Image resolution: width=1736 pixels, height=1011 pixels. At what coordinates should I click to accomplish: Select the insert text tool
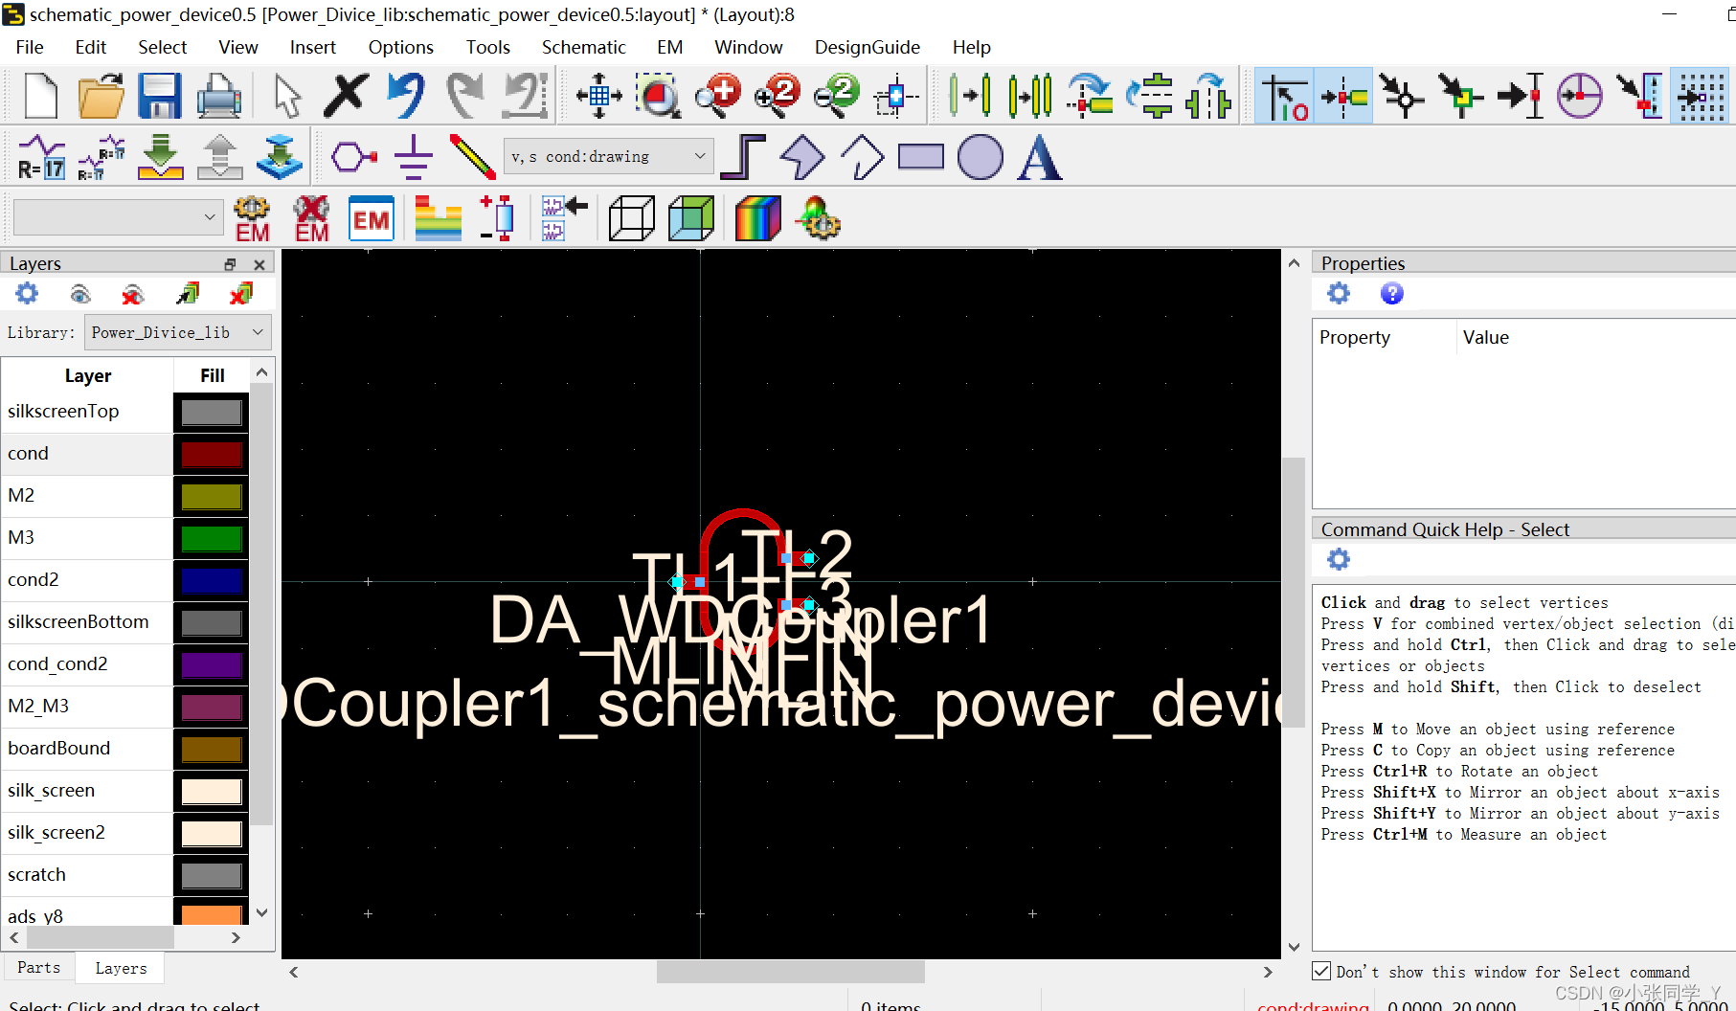click(x=1040, y=157)
